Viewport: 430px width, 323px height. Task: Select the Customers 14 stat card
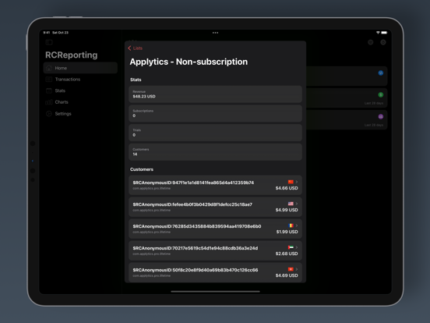pyautogui.click(x=215, y=152)
